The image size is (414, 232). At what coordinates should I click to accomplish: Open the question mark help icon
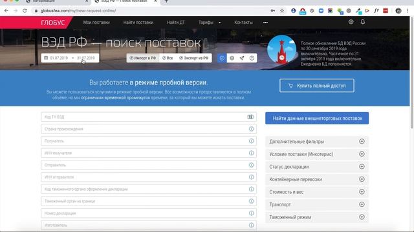[x=252, y=58]
